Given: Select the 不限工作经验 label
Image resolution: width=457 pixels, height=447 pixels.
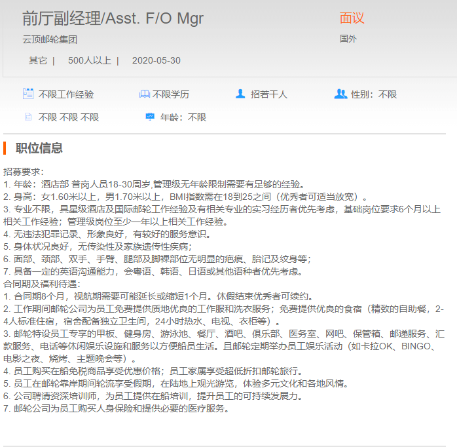Looking at the screenshot, I should point(65,94).
